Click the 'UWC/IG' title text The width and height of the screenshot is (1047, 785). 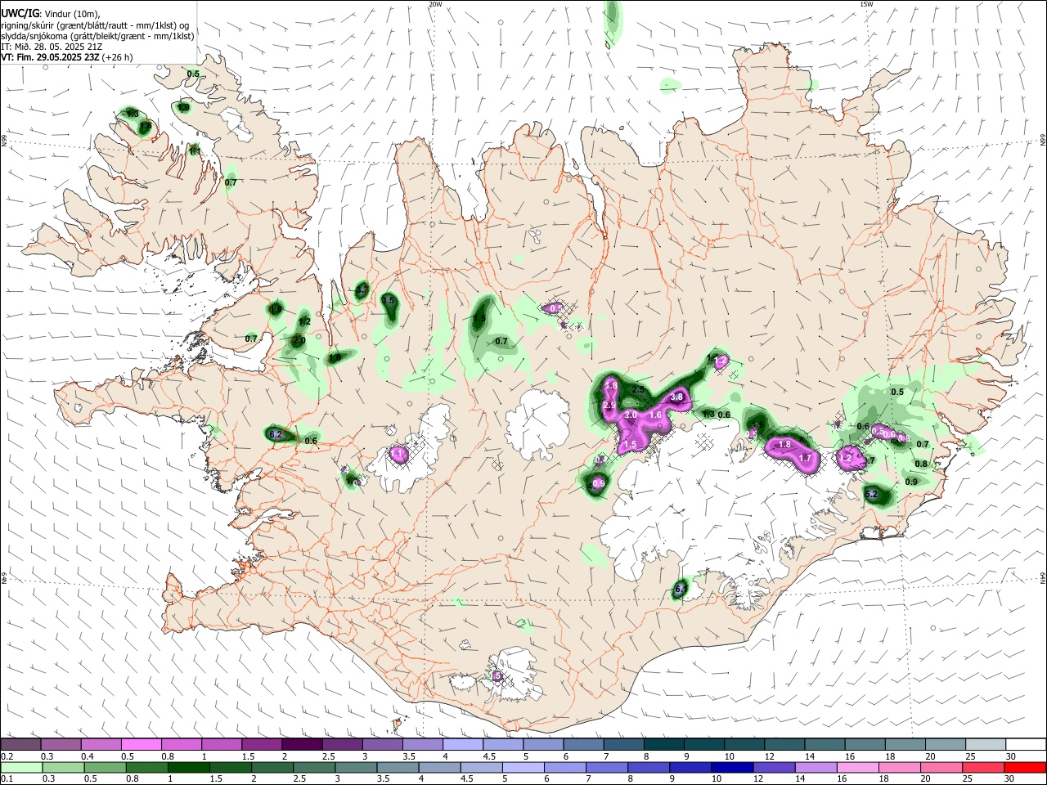20,13
